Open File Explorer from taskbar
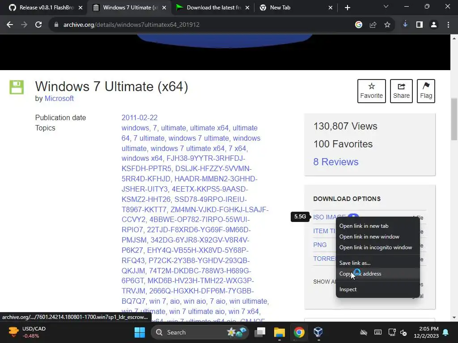Screen dimensions: 458x343 [x=279, y=332]
